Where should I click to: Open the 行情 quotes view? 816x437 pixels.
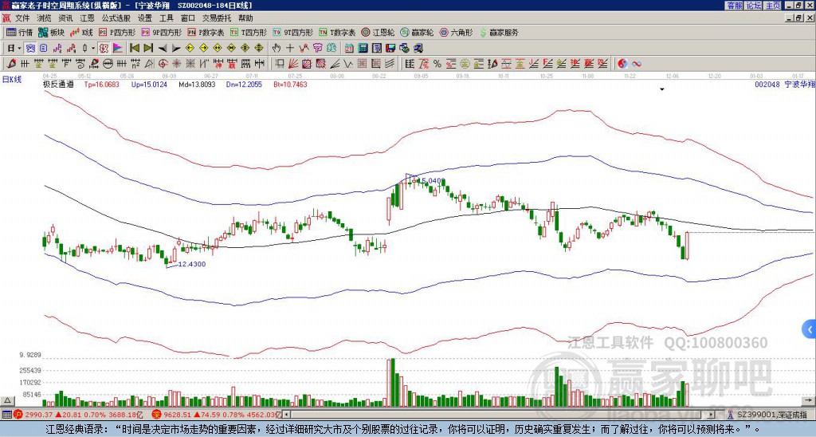(19, 32)
